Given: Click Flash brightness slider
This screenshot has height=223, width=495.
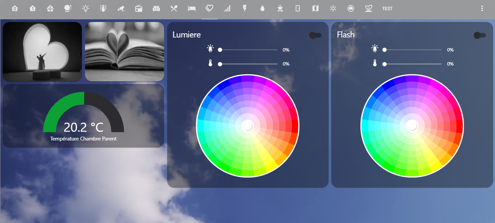Looking at the screenshot, I should pos(413,50).
